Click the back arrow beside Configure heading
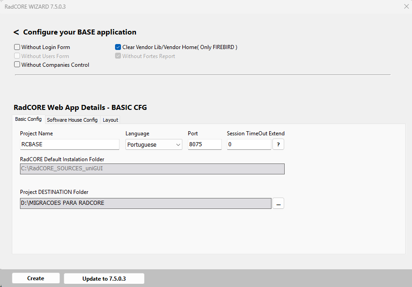412x287 pixels. point(16,32)
